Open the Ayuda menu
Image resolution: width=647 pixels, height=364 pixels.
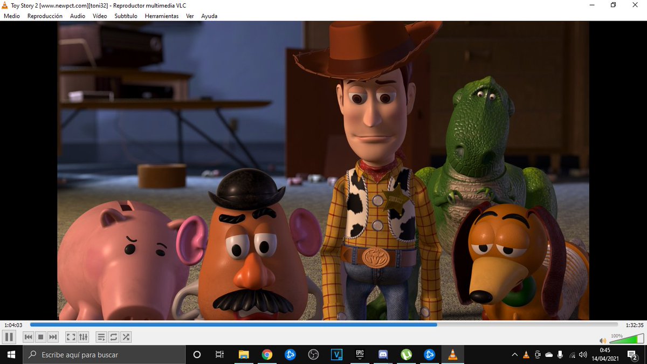coord(209,16)
